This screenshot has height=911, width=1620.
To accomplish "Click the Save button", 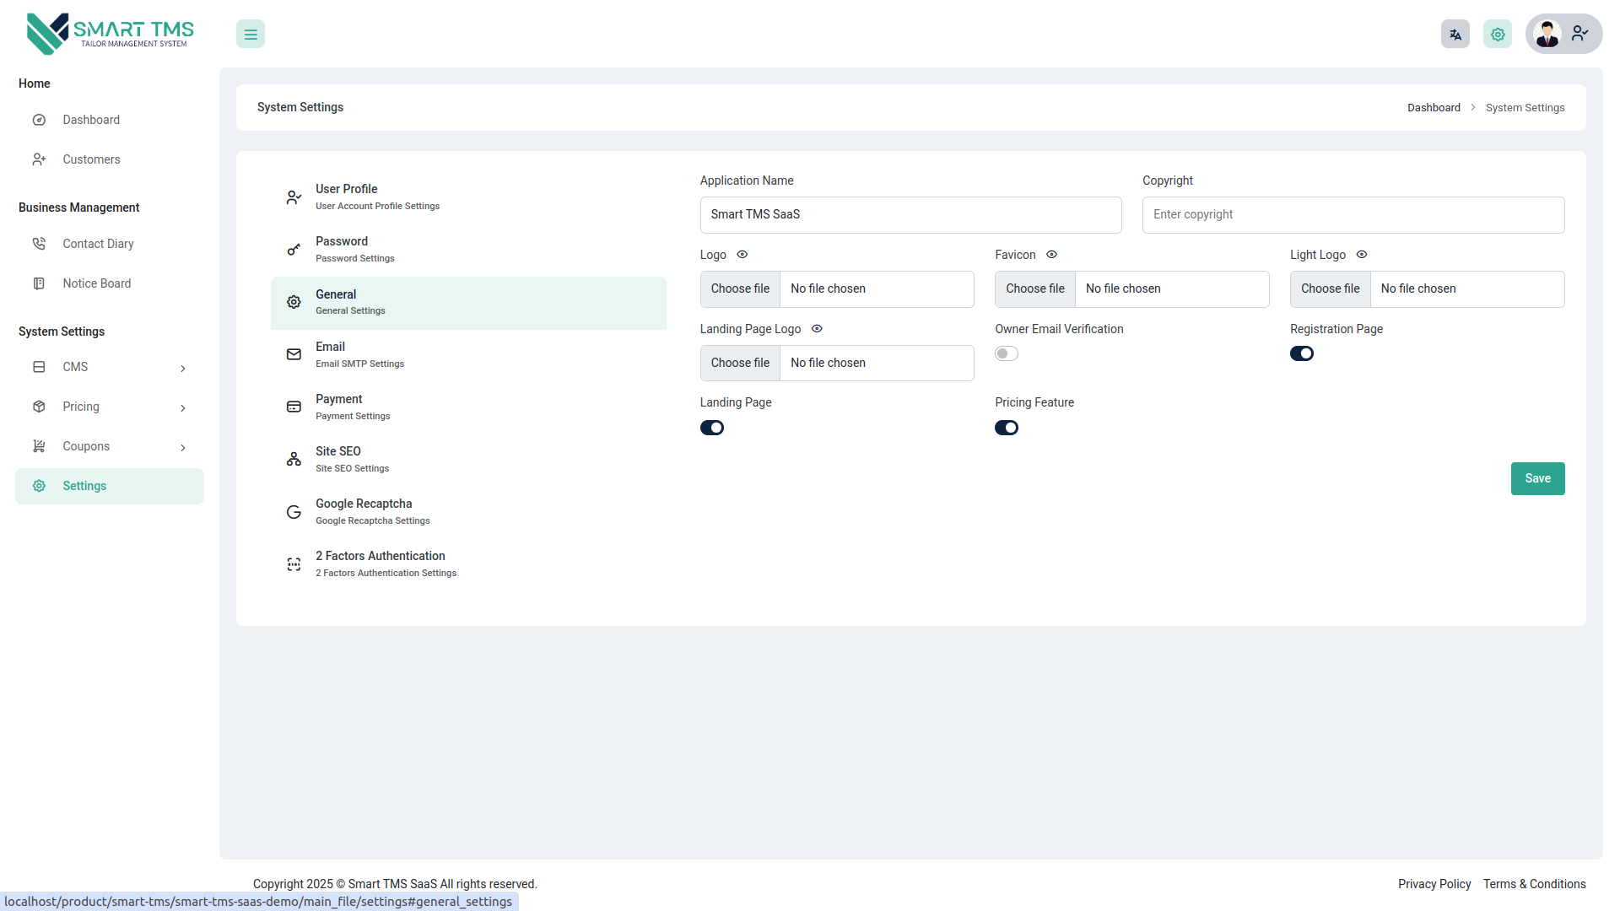I will (x=1537, y=478).
